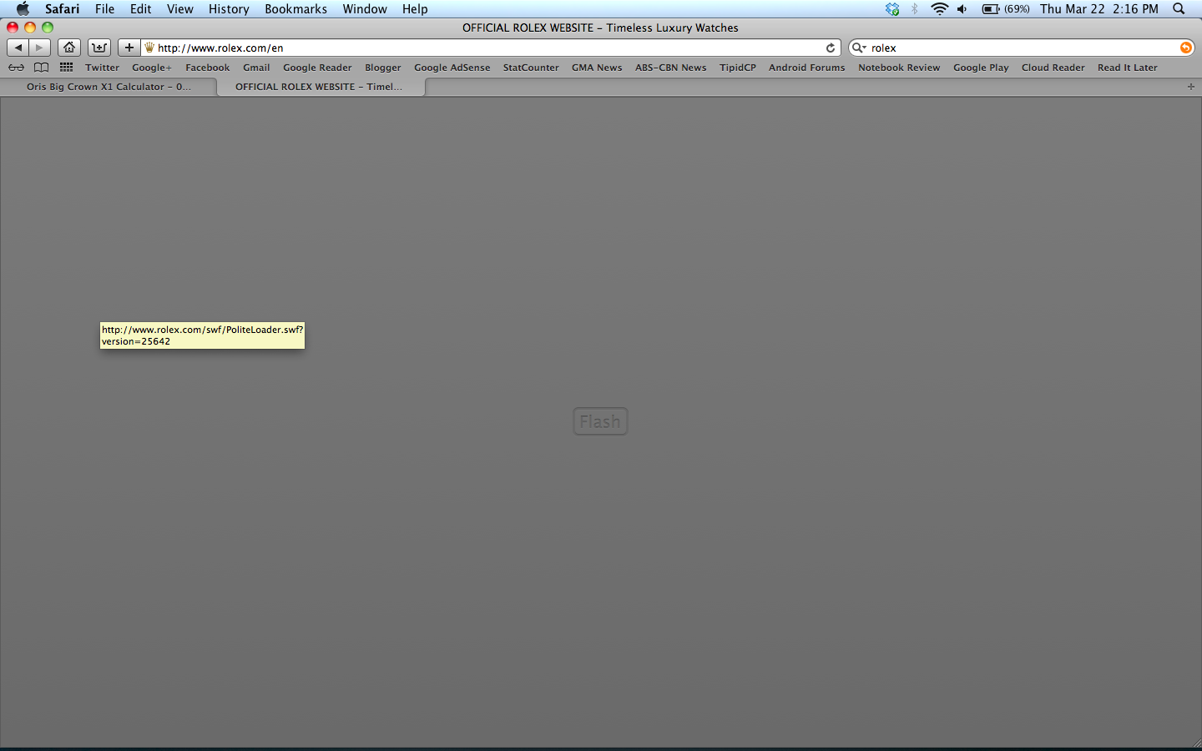The image size is (1202, 751).
Task: Click the Add Bookmark plus button
Action: coord(129,48)
